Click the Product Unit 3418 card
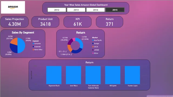Viewport: 173px width, 97px height. click(45, 22)
